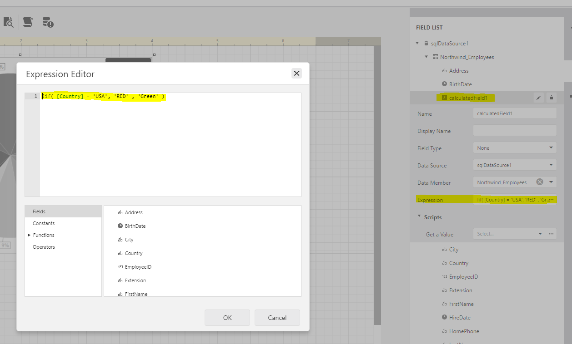572x344 pixels.
Task: Click OK in Expression Editor
Action: (x=227, y=318)
